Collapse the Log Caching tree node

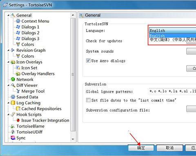(x=8, y=103)
